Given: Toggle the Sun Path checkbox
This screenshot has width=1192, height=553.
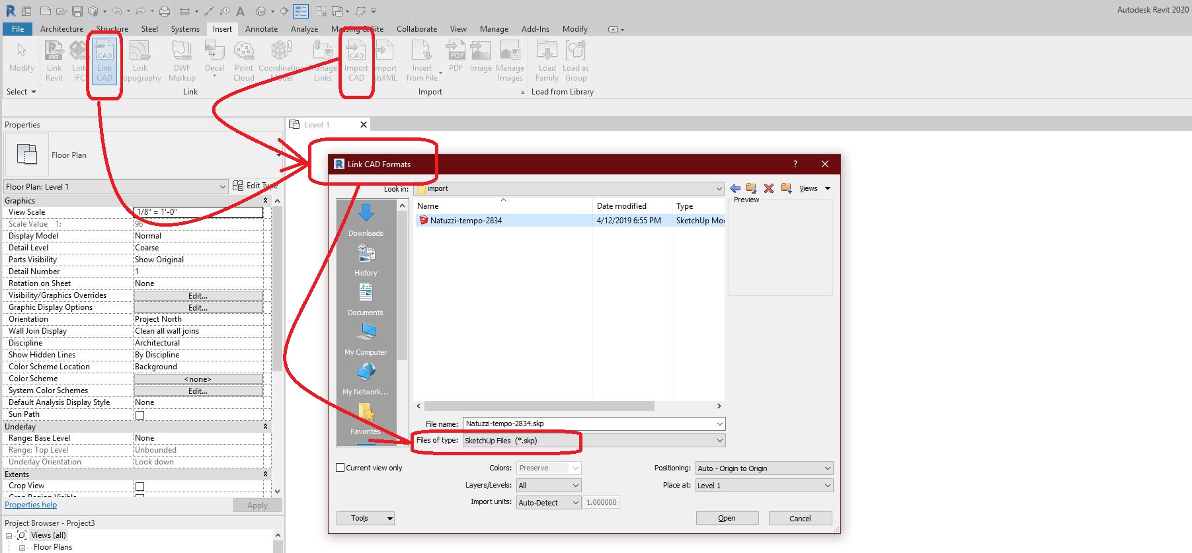Looking at the screenshot, I should (139, 415).
